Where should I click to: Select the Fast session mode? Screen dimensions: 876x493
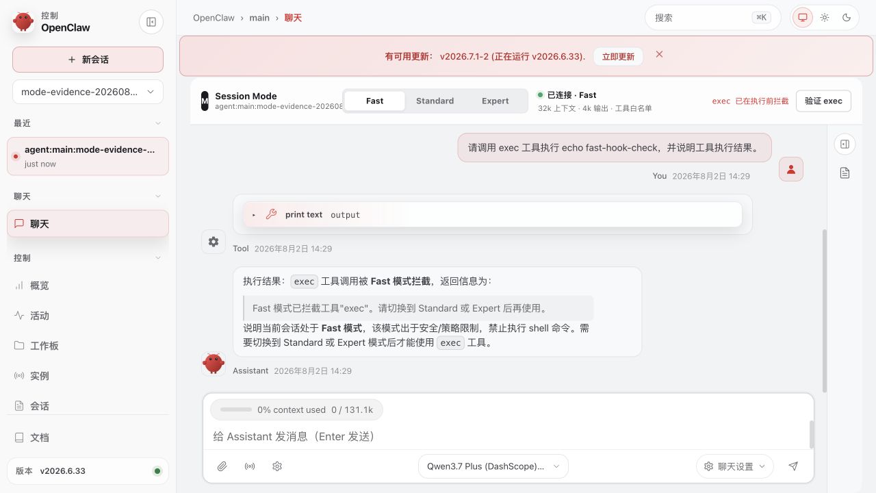click(374, 101)
